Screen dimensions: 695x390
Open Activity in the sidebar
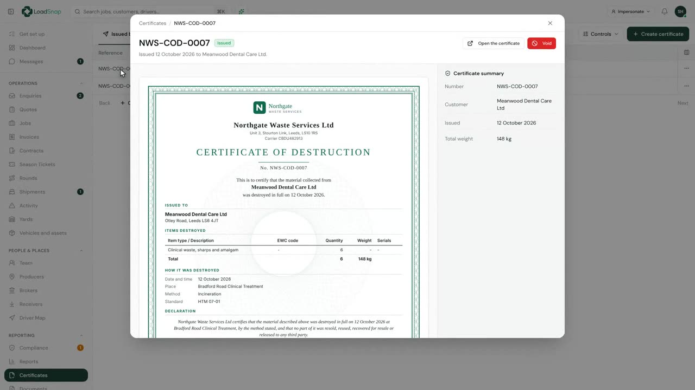46,206
